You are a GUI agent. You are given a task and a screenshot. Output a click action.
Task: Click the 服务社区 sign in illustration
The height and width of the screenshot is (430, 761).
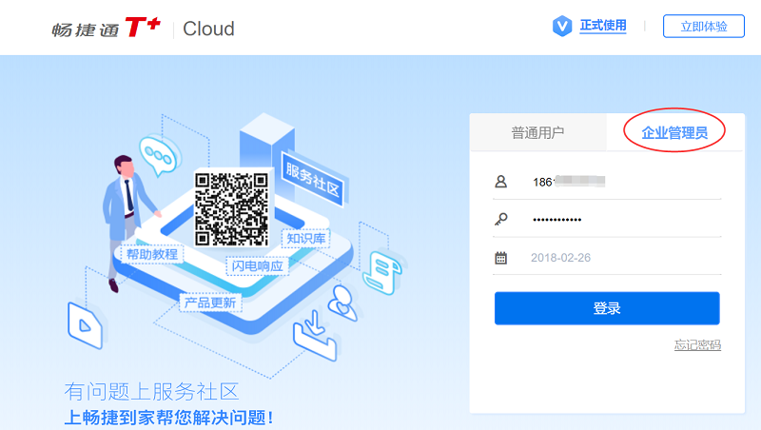pos(313,180)
